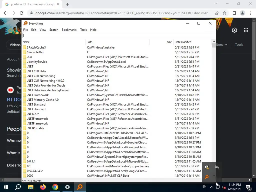256x192 pixels.
Task: Open the taskbar clock showing 11:24 PM
Action: pos(234,187)
